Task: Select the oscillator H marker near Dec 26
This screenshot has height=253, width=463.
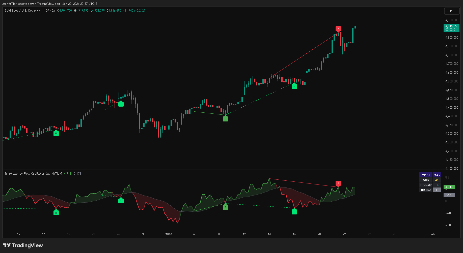Action: (121, 201)
